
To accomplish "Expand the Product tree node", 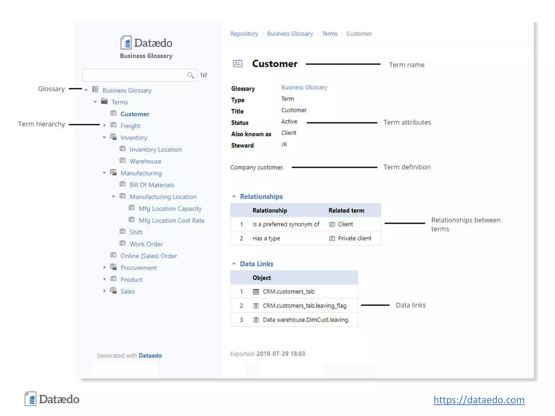I will tap(104, 279).
